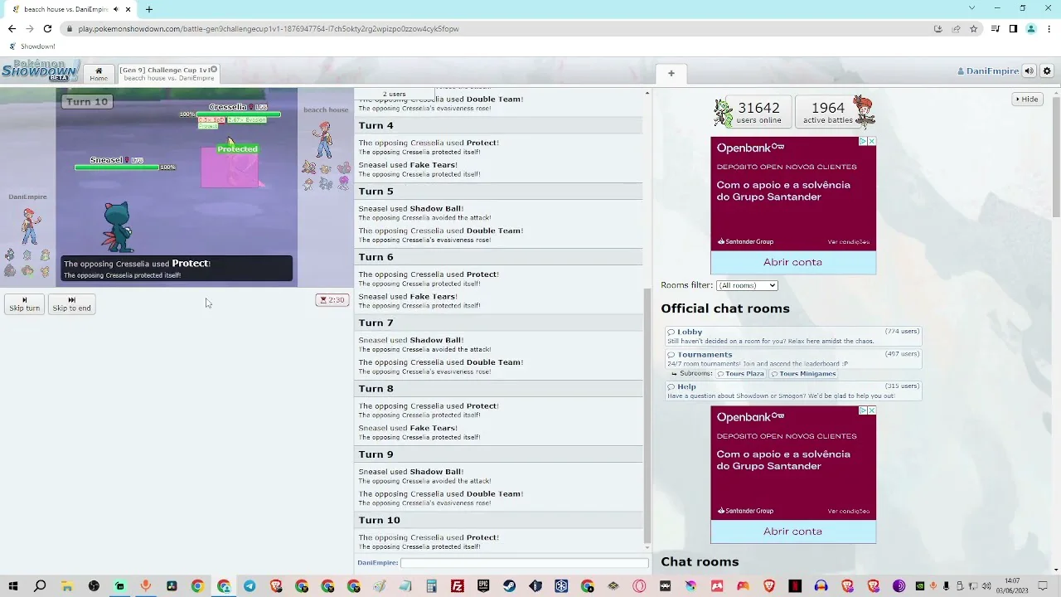Open the Showdown options gear
1061x597 pixels.
point(1047,71)
